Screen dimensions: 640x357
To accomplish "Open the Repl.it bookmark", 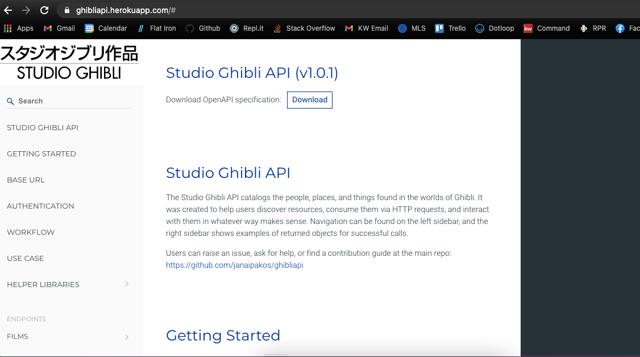I will [247, 28].
